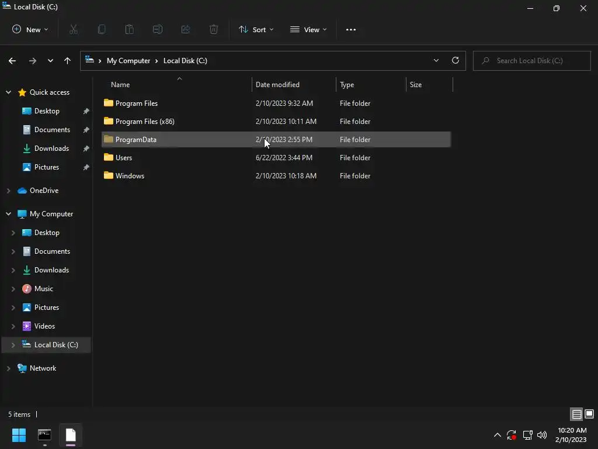Screen dimensions: 598x449
Task: Select Music under My Computer
Action: click(43, 289)
